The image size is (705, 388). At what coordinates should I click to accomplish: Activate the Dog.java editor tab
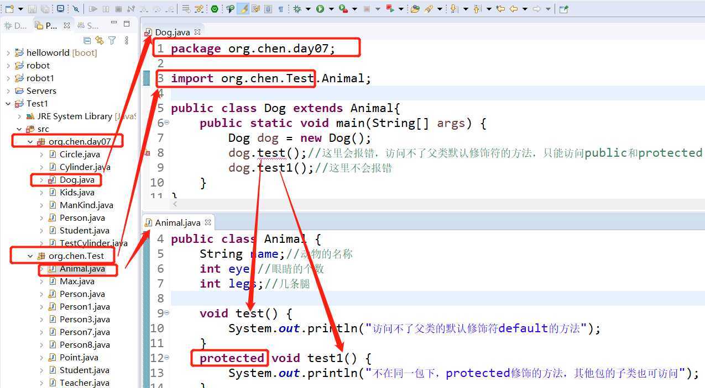[172, 32]
